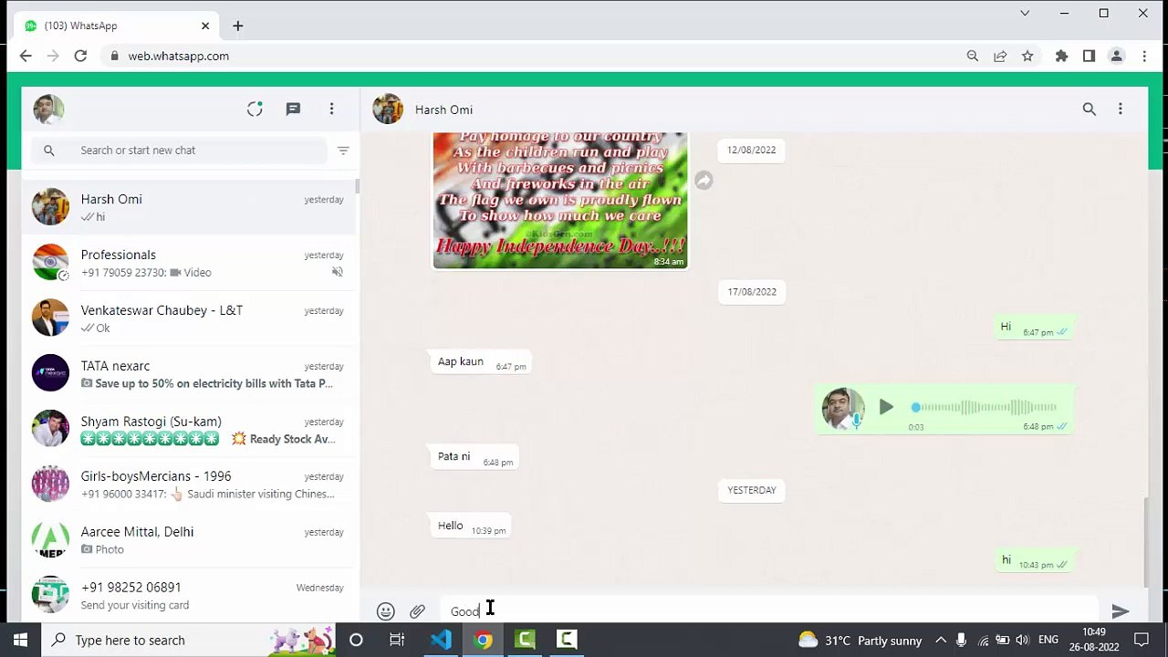Open the +91 98252 06891 chat
Screen dimensions: 1168x657
tap(189, 595)
